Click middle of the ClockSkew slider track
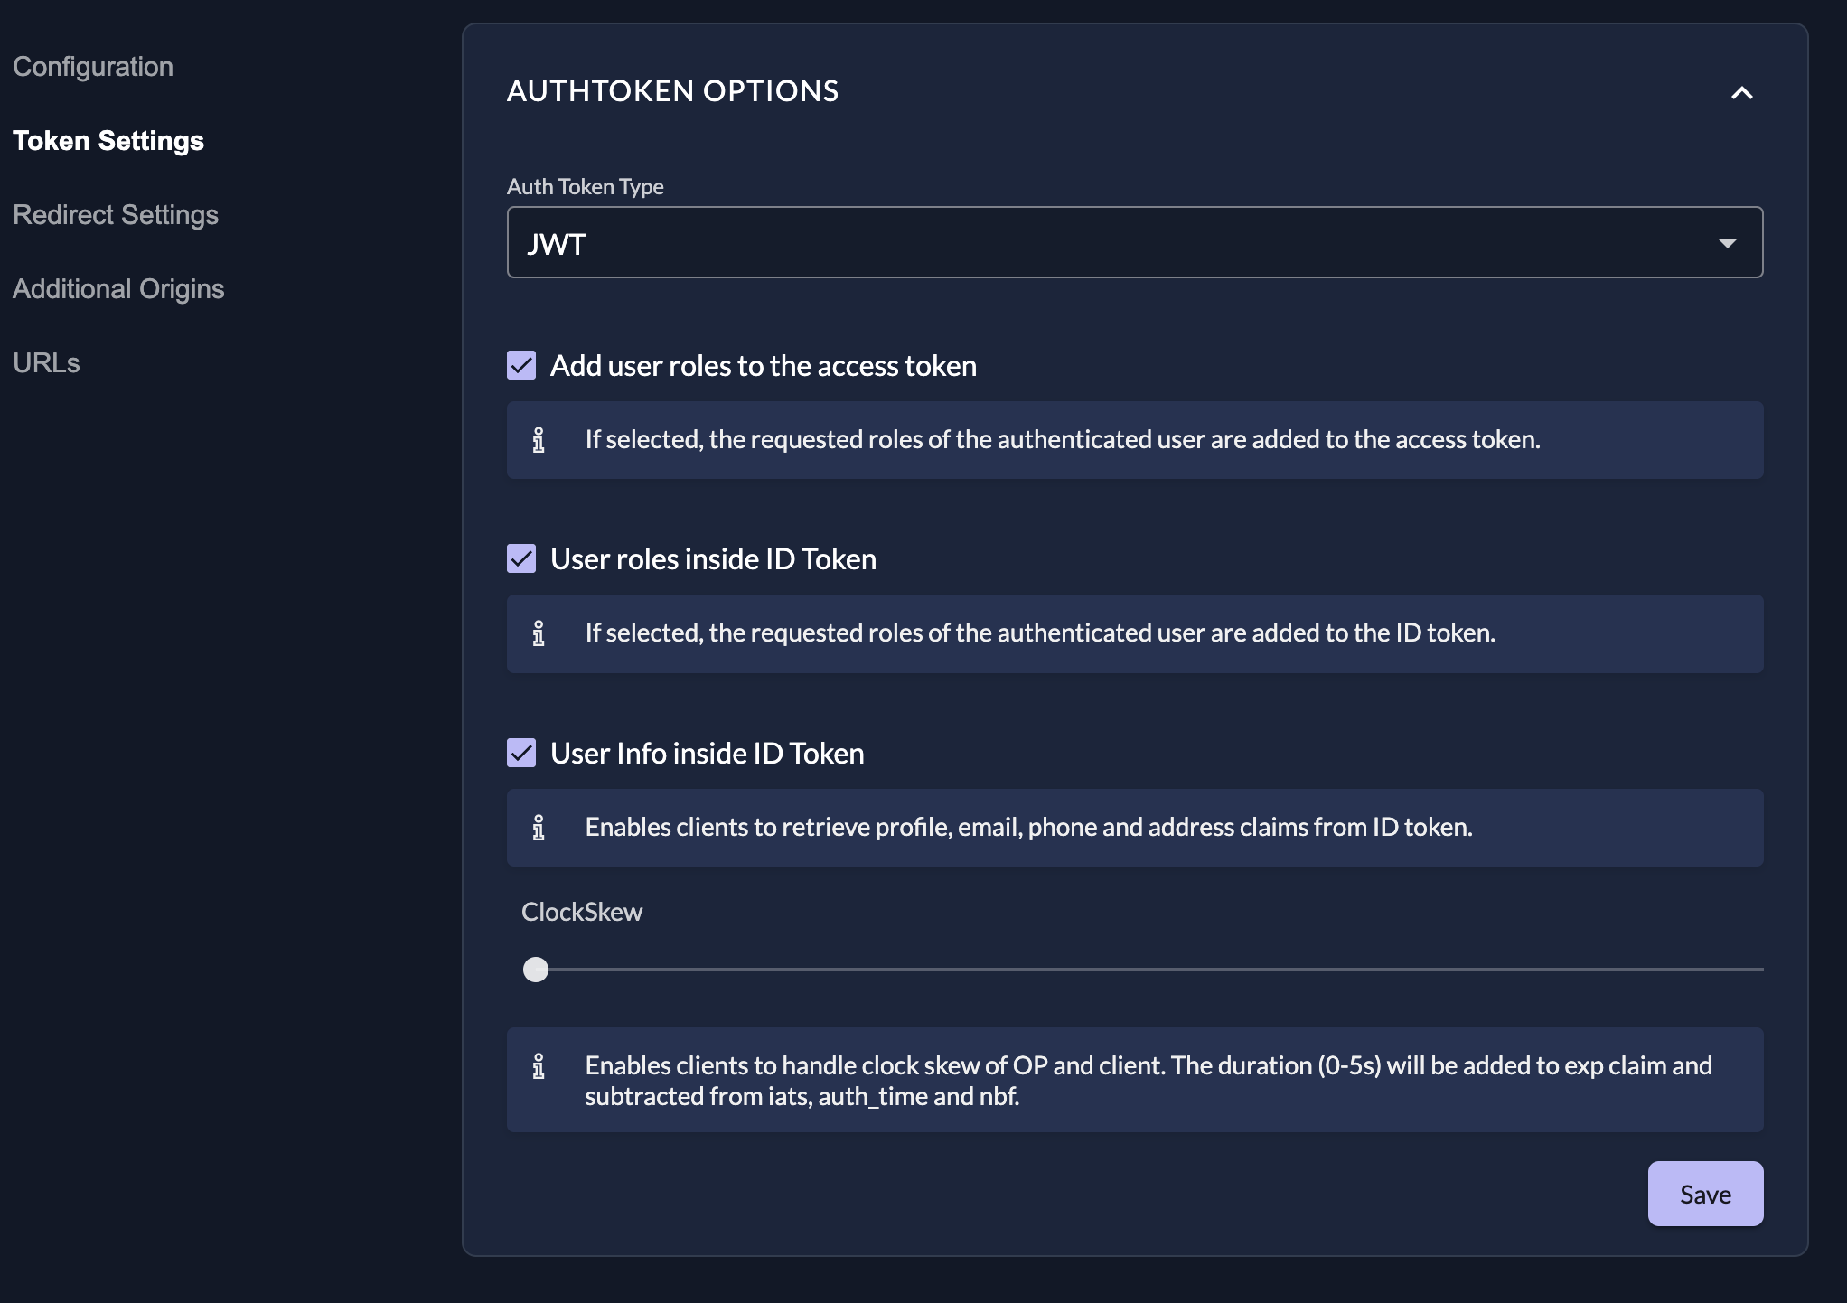This screenshot has width=1847, height=1303. click(1148, 970)
